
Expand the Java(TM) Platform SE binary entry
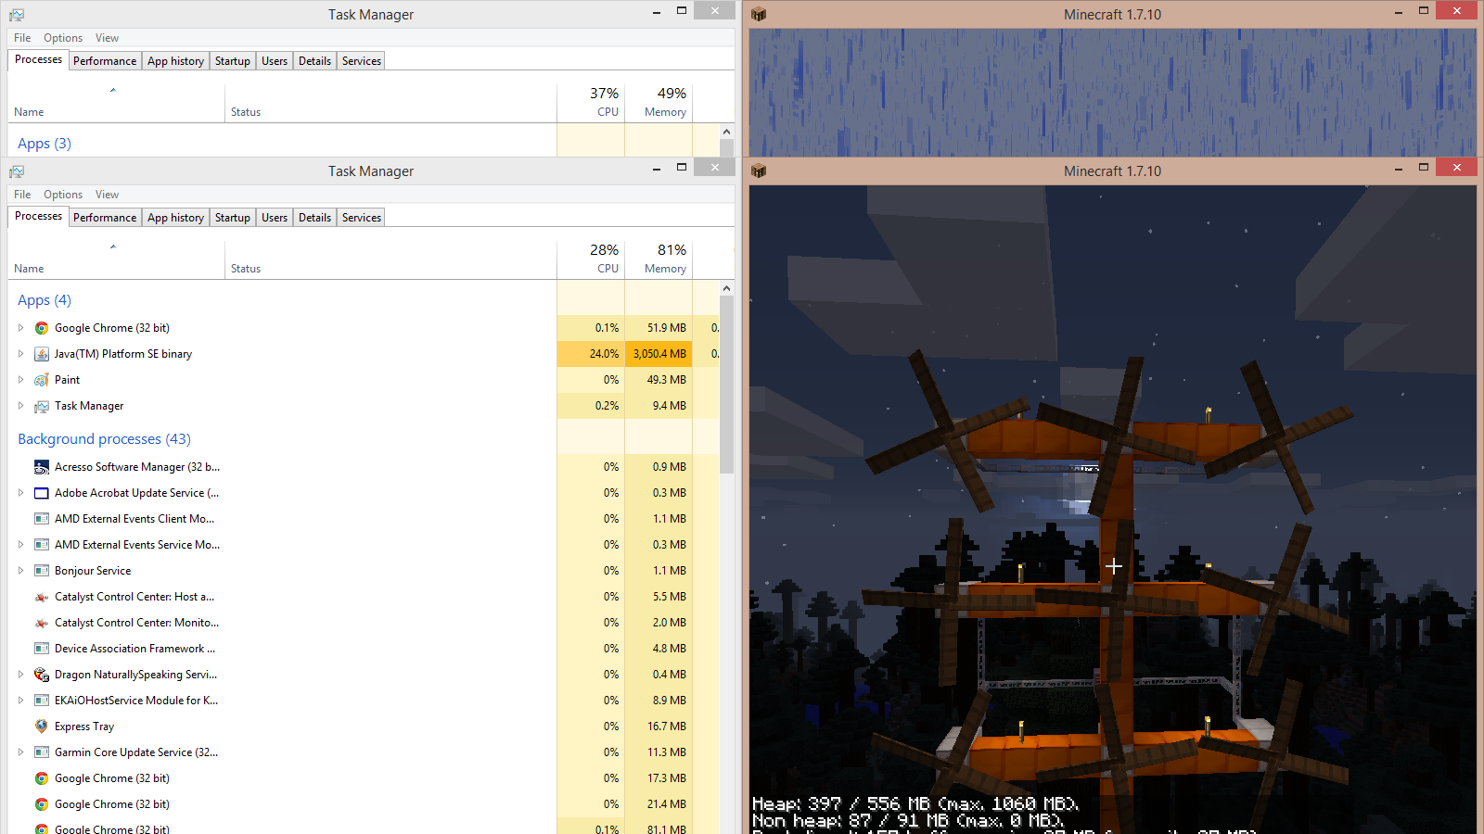20,354
